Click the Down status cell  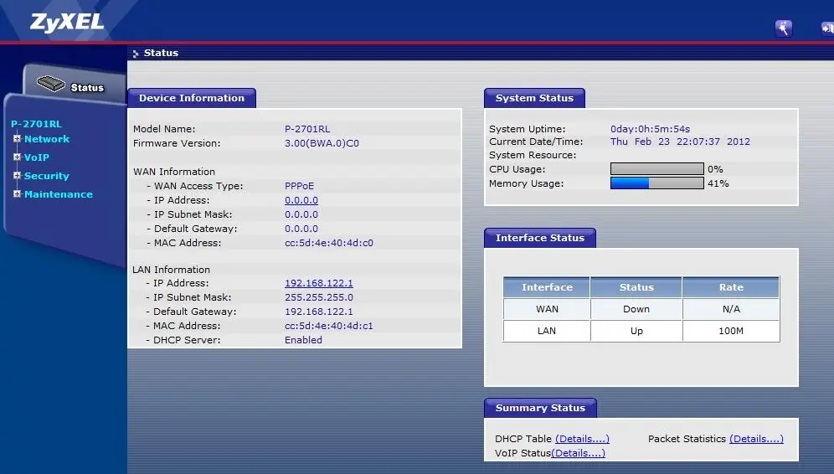(x=636, y=309)
